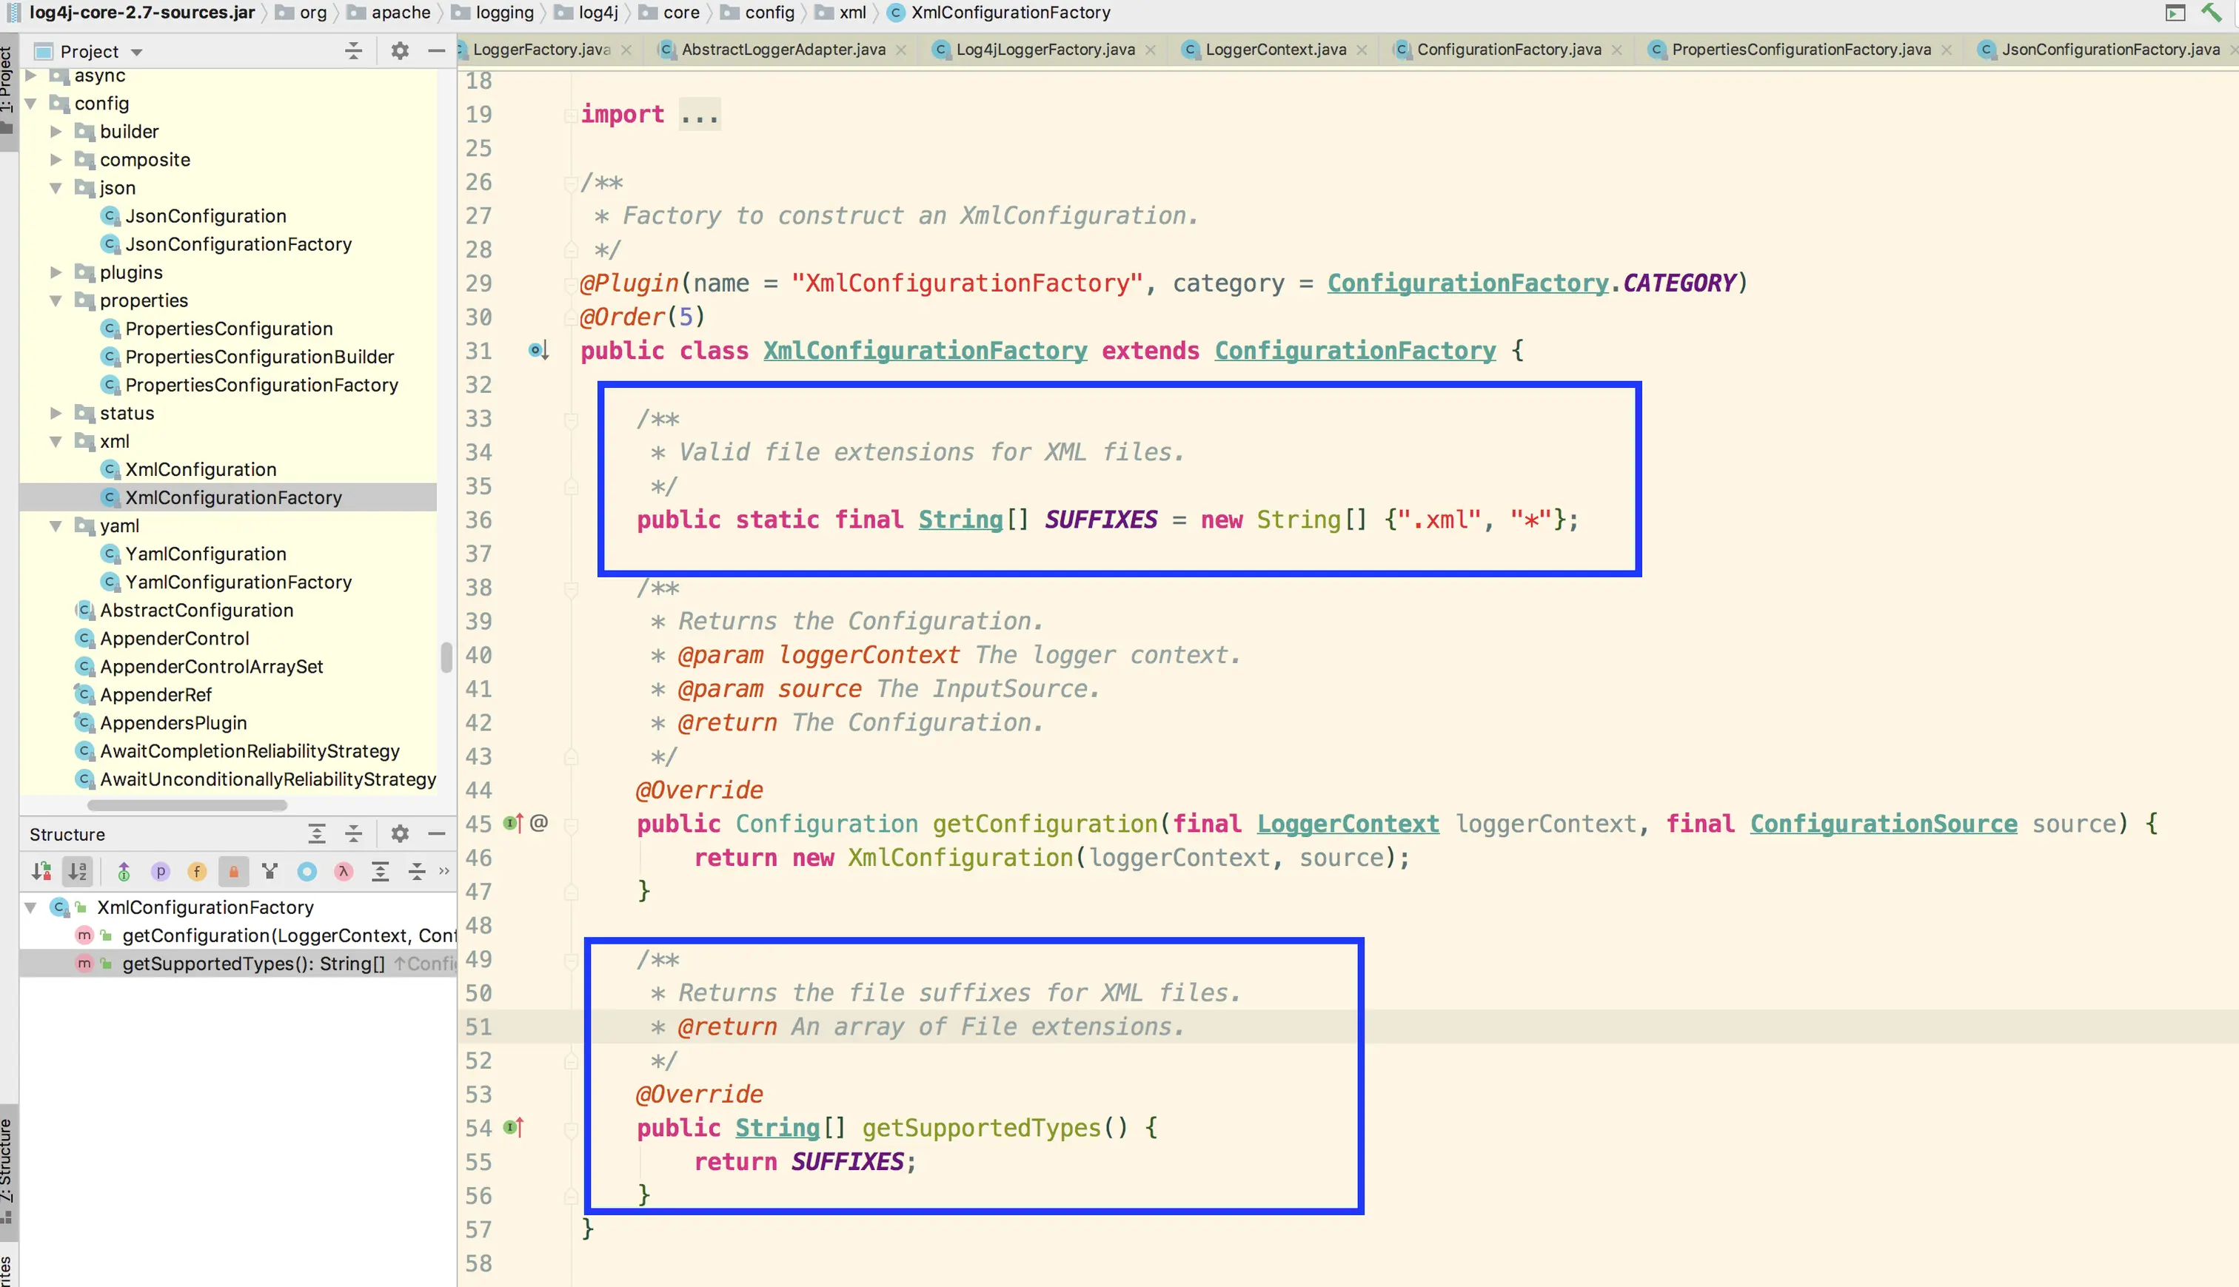Click the Project panel horizontal scrollbar

click(187, 805)
